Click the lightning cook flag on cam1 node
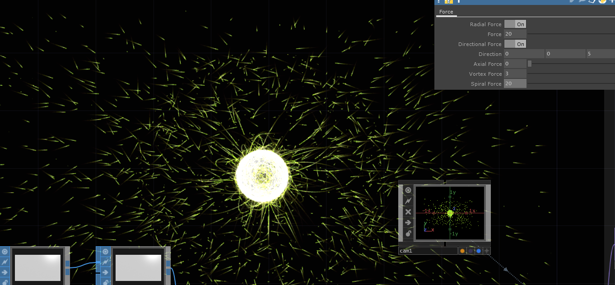 click(x=408, y=201)
